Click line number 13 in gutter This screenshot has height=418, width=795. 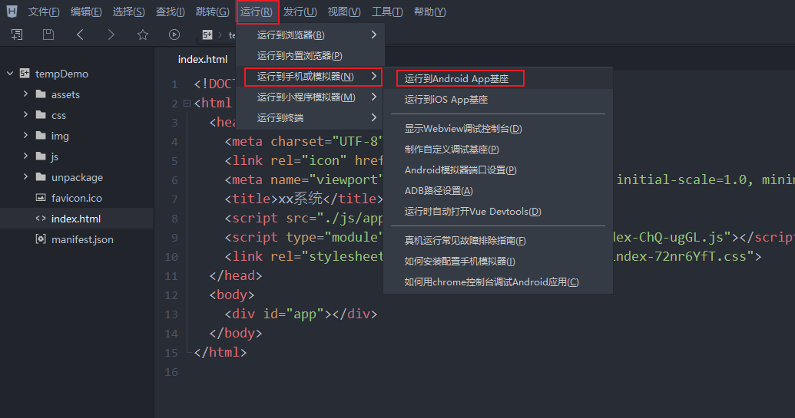point(171,314)
